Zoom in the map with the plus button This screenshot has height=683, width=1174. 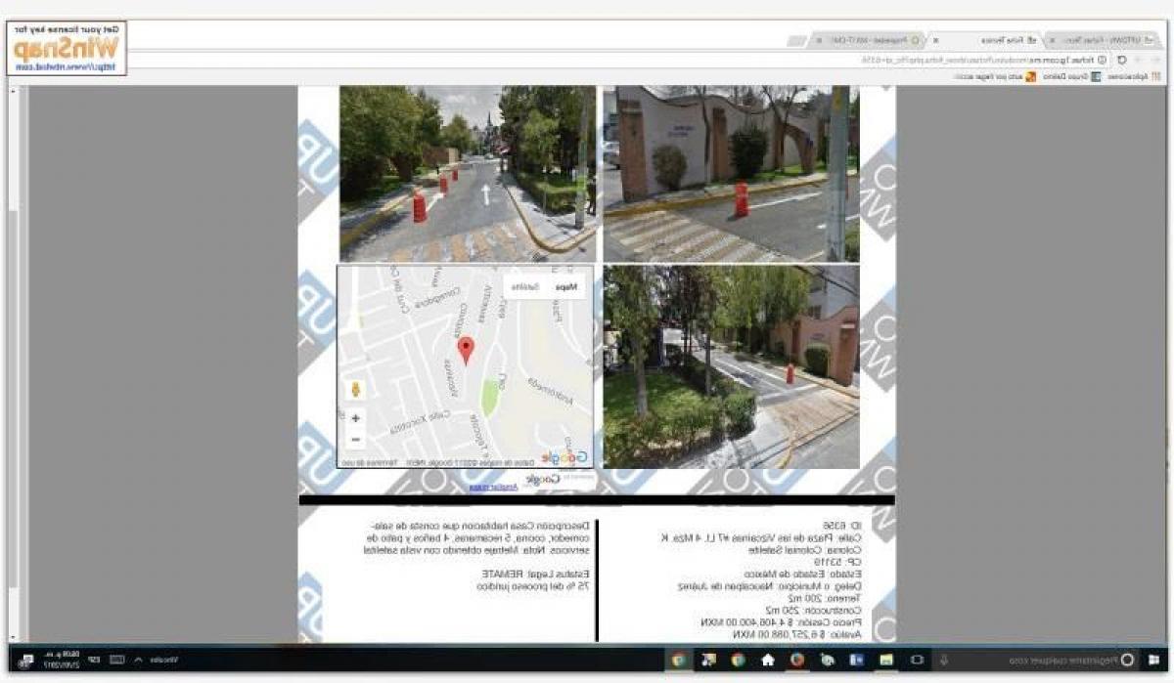[x=355, y=418]
